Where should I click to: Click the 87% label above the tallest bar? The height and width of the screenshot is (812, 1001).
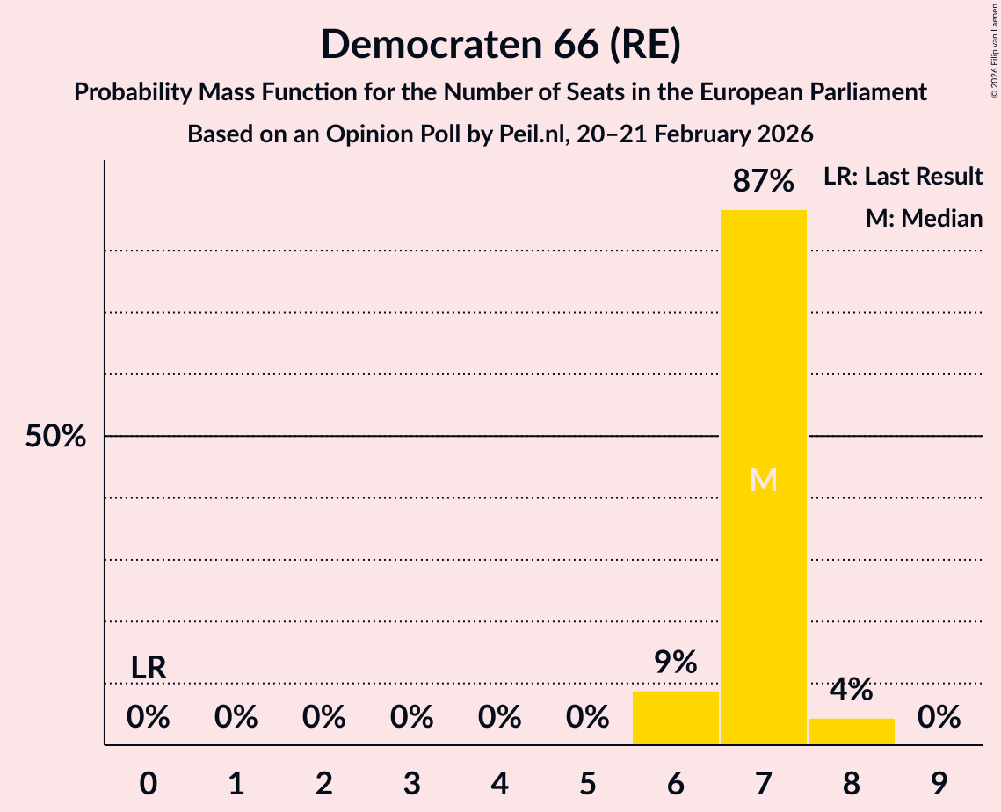pyautogui.click(x=763, y=182)
